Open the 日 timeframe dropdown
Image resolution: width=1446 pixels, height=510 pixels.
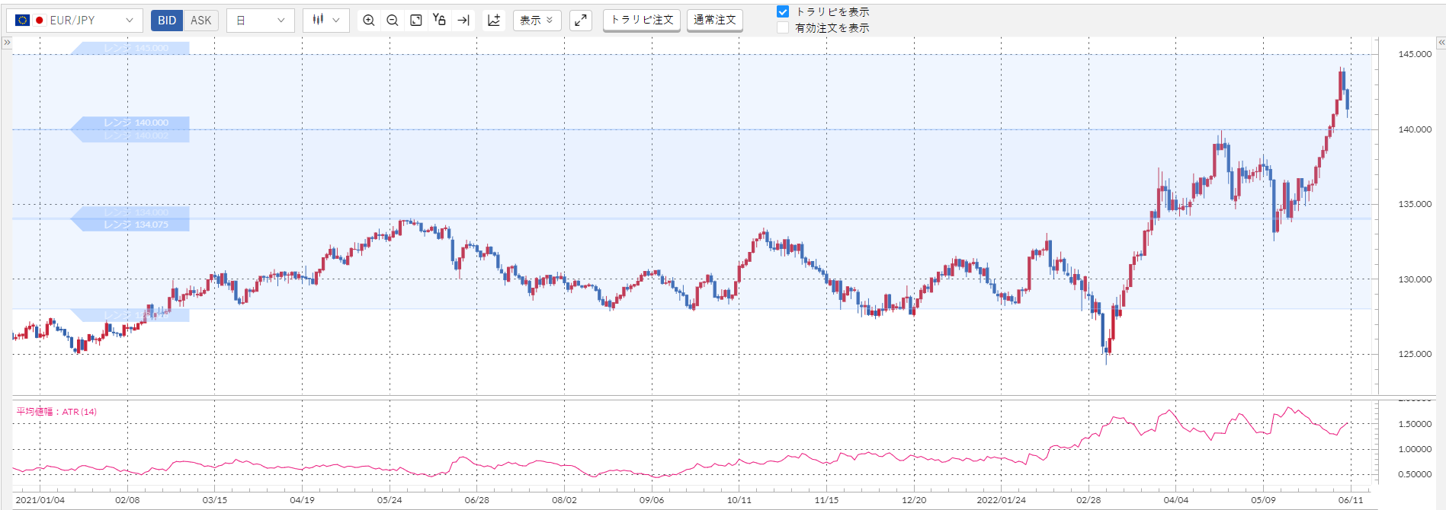pyautogui.click(x=260, y=21)
